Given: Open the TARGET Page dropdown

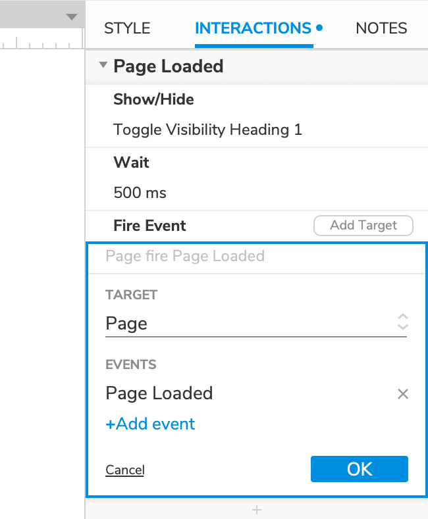Looking at the screenshot, I should pos(256,324).
